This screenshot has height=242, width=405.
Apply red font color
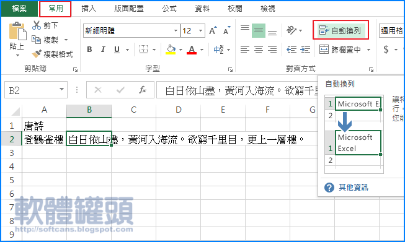192,50
